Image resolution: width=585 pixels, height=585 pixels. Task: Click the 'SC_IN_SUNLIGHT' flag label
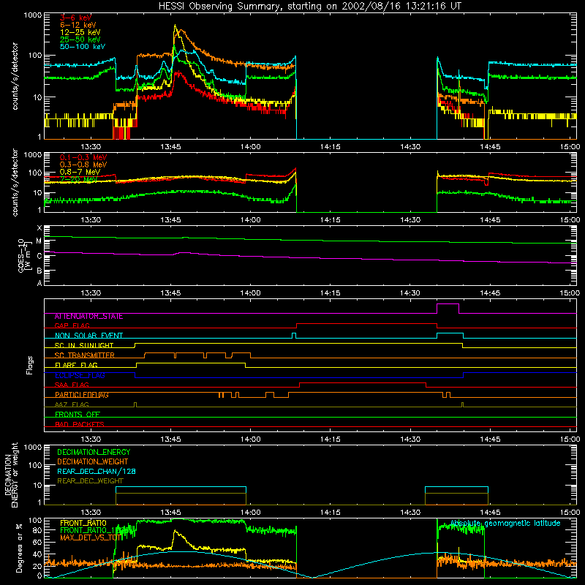pos(84,345)
